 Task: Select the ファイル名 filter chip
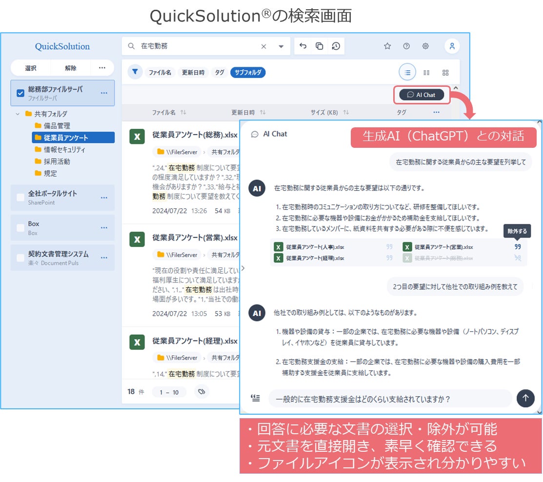click(160, 72)
